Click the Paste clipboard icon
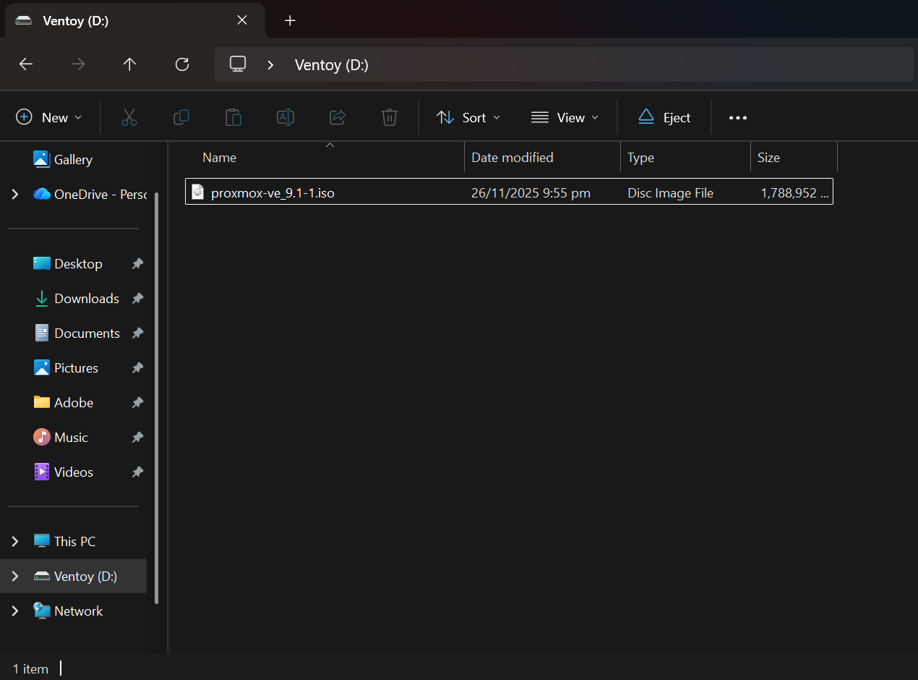Viewport: 918px width, 680px height. pyautogui.click(x=233, y=117)
